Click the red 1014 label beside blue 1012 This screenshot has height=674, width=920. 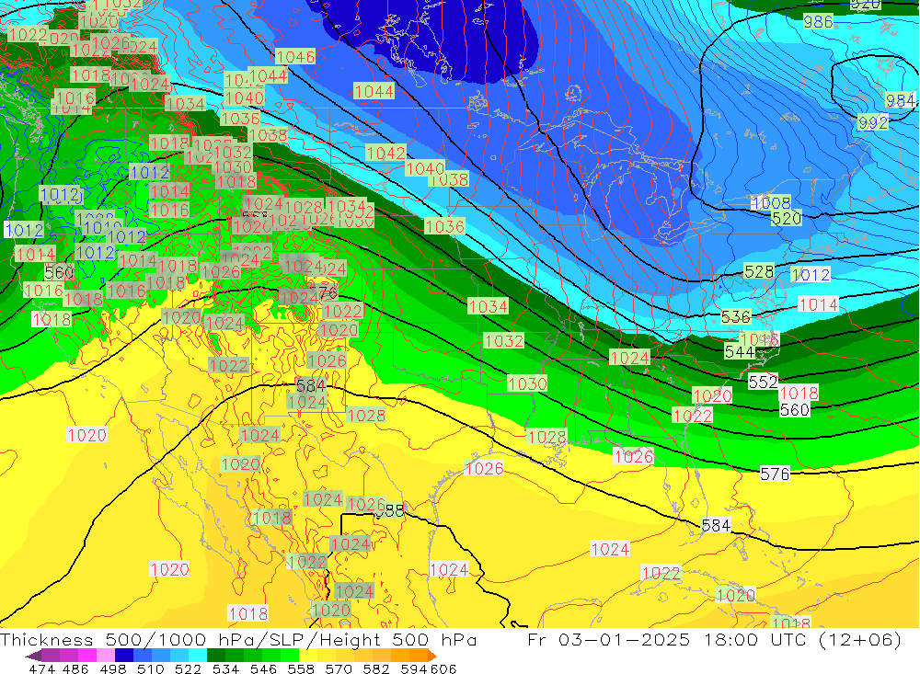tap(819, 304)
